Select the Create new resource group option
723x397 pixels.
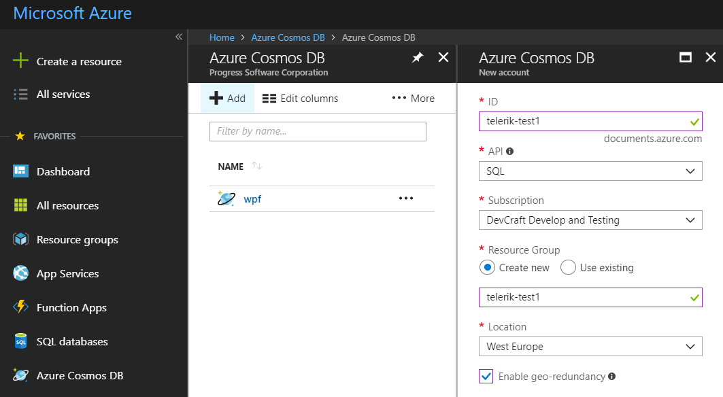pyautogui.click(x=487, y=267)
